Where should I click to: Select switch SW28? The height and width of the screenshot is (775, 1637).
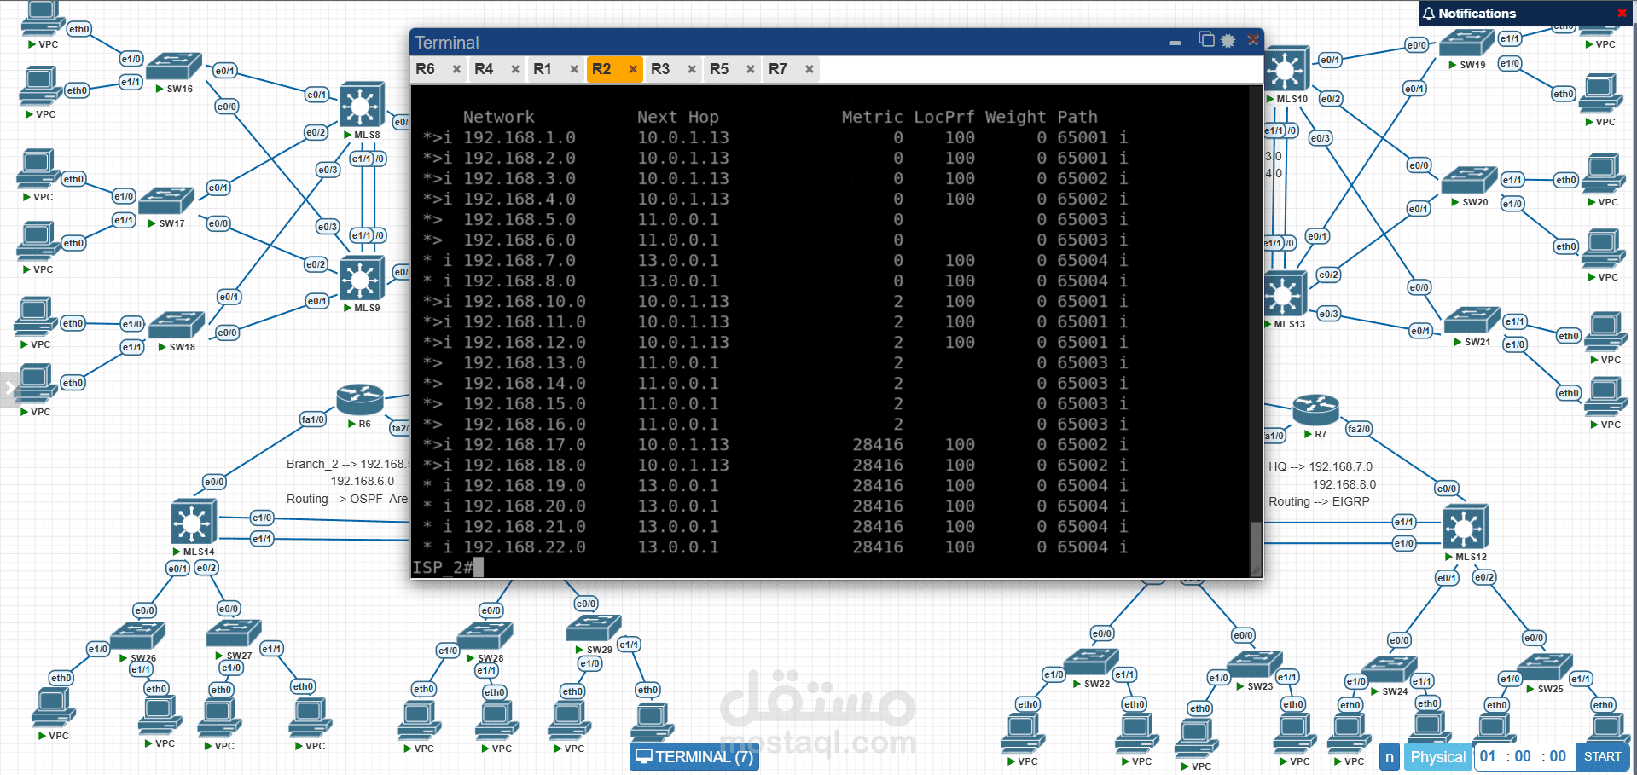point(485,636)
